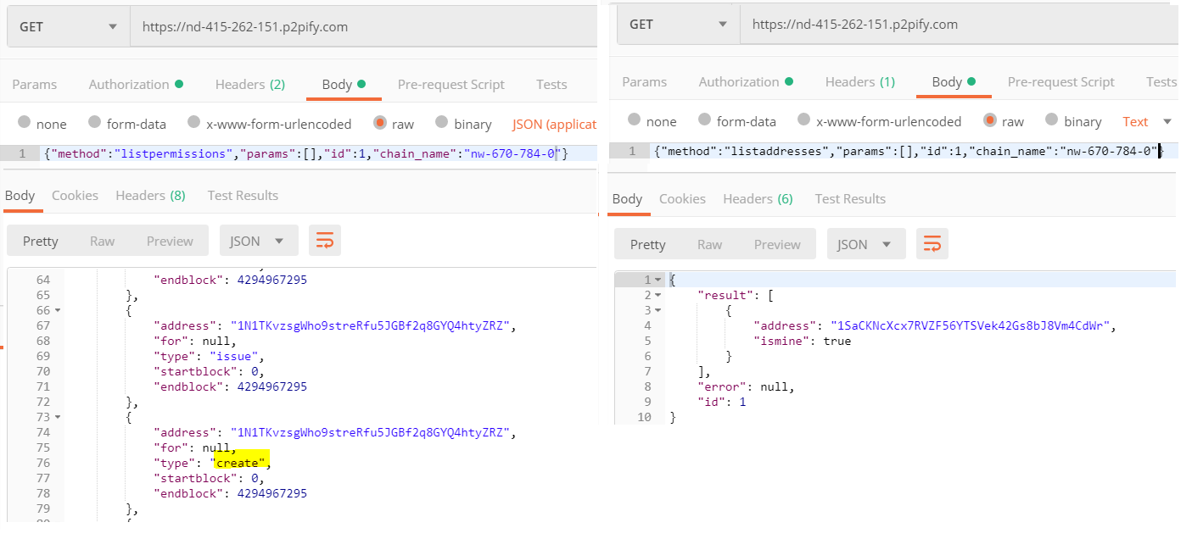
Task: Select none radio in left window
Action: [25, 123]
